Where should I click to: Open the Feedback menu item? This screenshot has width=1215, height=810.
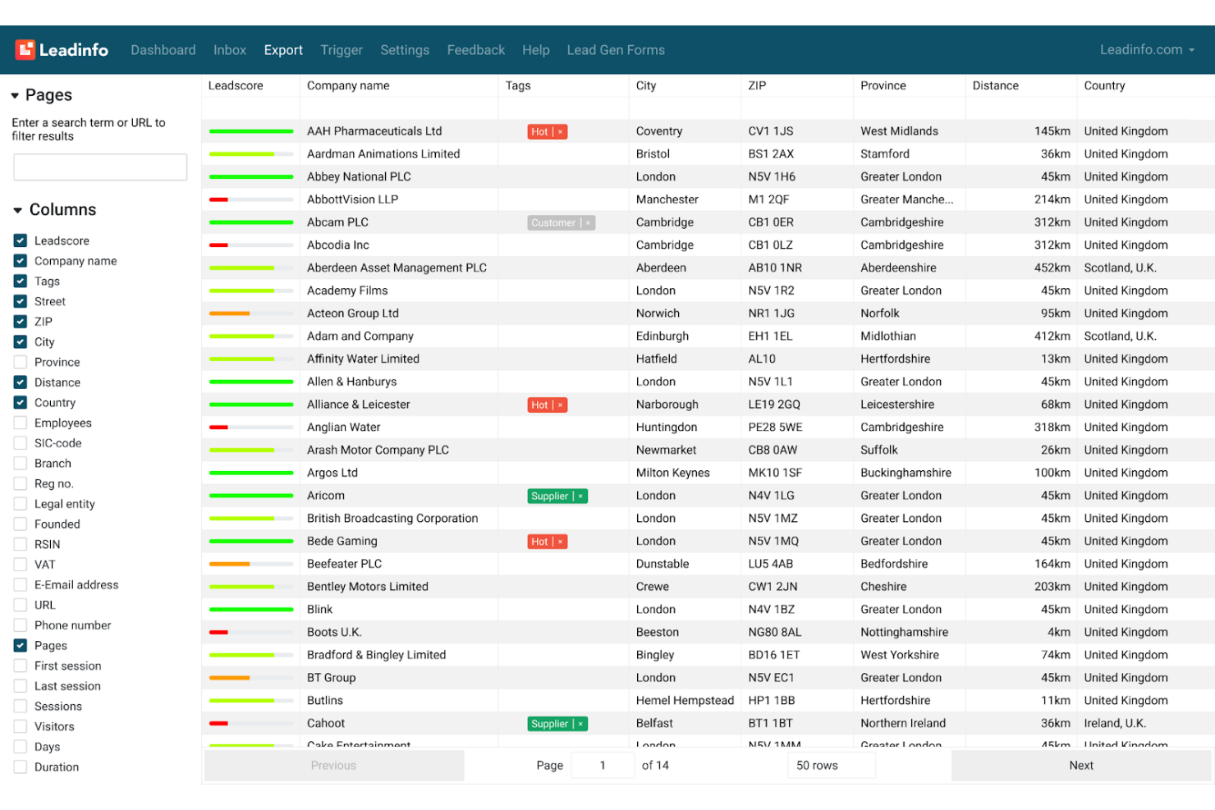click(x=476, y=50)
